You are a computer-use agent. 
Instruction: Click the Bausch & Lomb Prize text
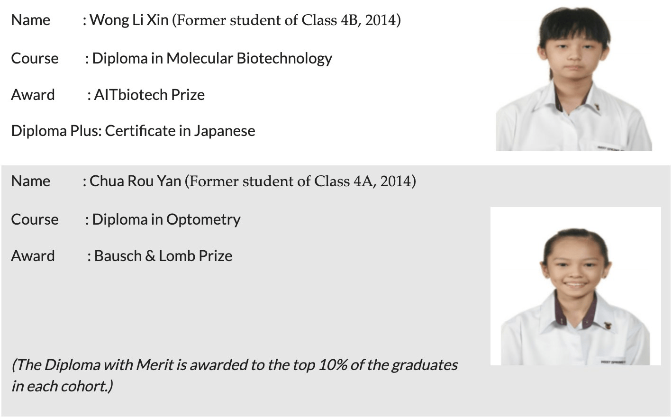163,256
